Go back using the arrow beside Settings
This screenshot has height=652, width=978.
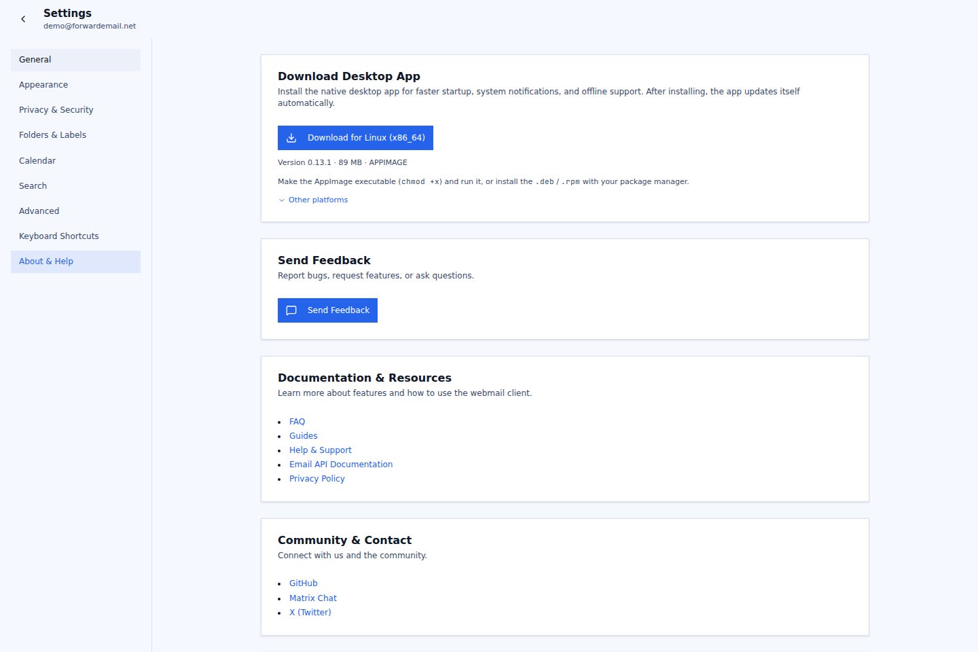pyautogui.click(x=23, y=19)
